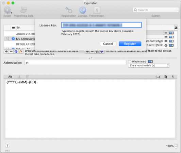Image resolution: width=181 pixels, height=153 pixels.
Task: Toggle the blue switch in highlighted top rule row
Action: (171, 33)
